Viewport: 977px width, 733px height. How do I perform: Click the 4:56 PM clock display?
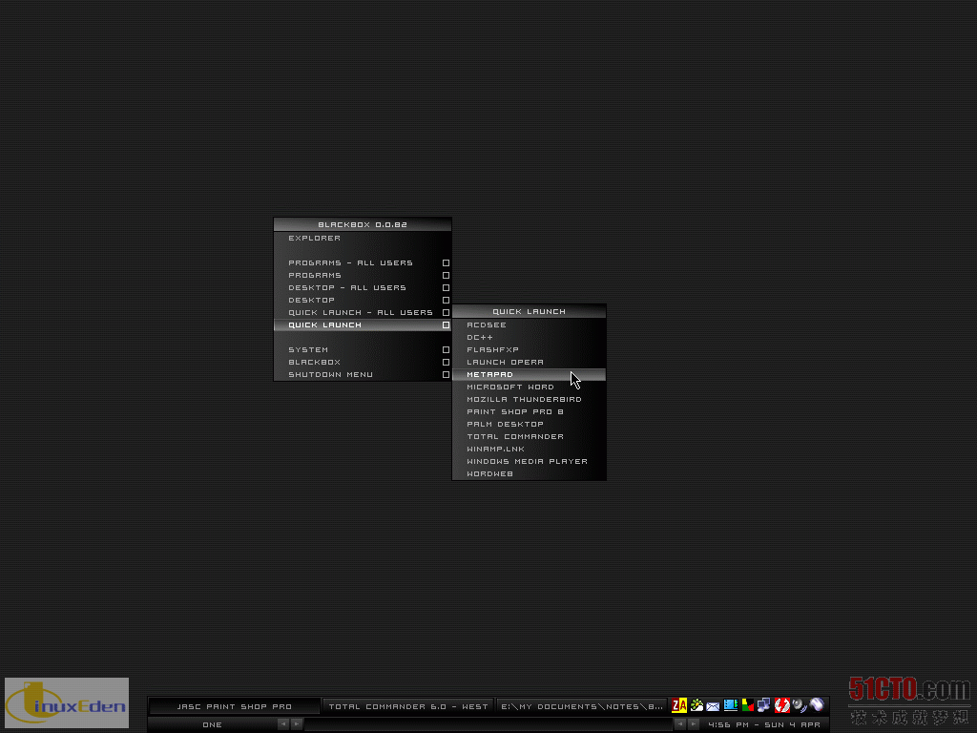764,724
